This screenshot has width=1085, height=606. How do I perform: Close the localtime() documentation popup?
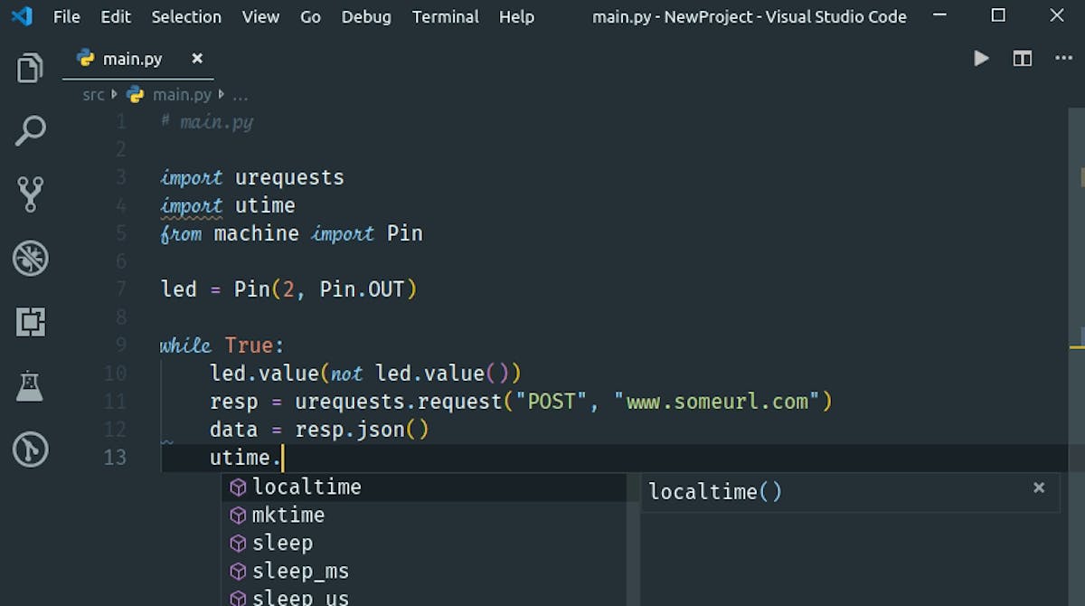(x=1039, y=488)
